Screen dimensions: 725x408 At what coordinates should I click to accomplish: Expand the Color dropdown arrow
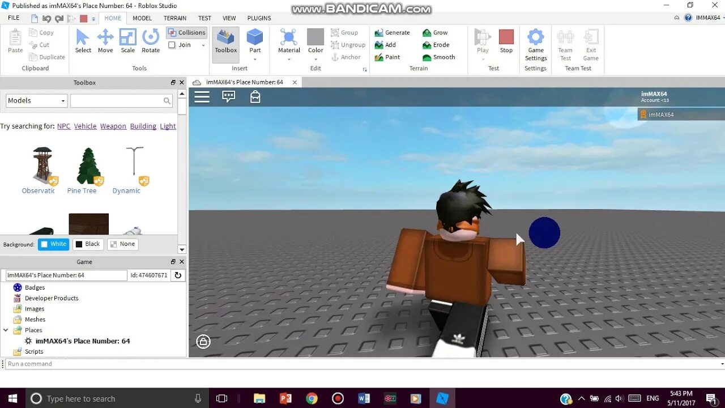coord(315,59)
